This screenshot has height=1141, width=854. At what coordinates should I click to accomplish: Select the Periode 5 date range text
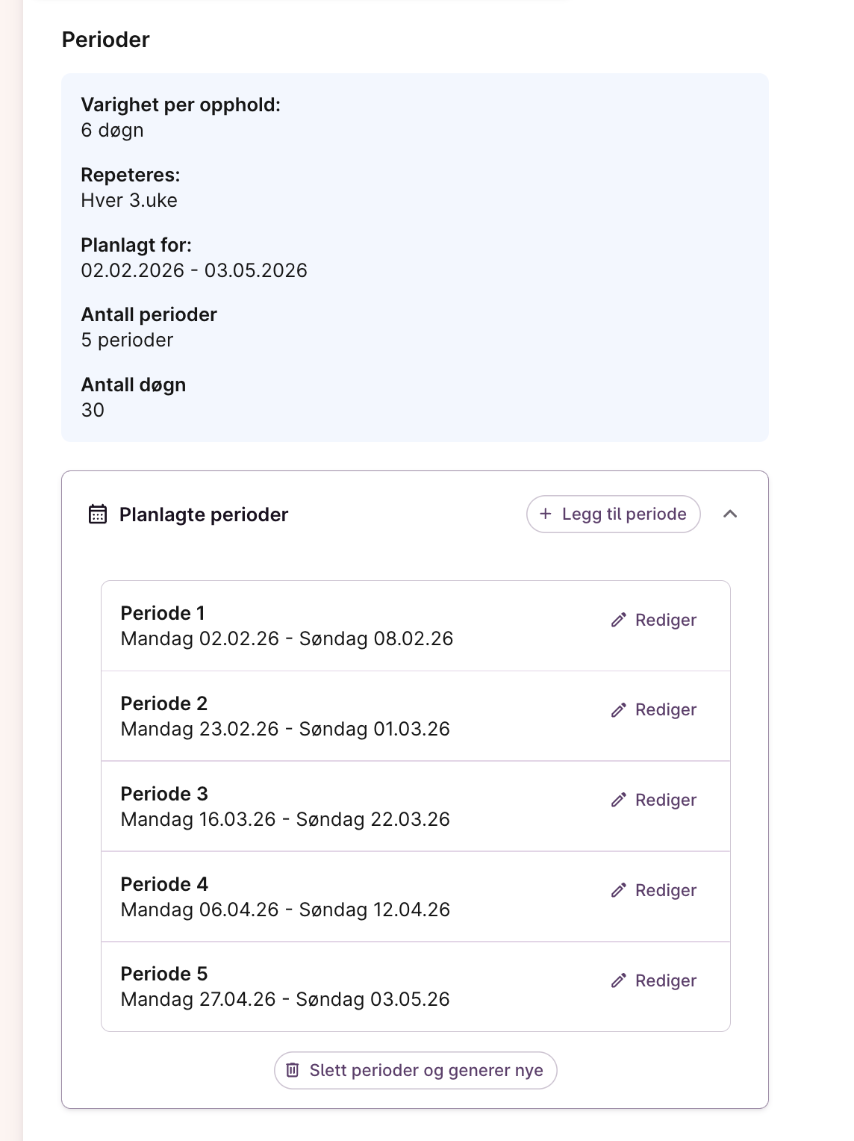(x=285, y=1000)
